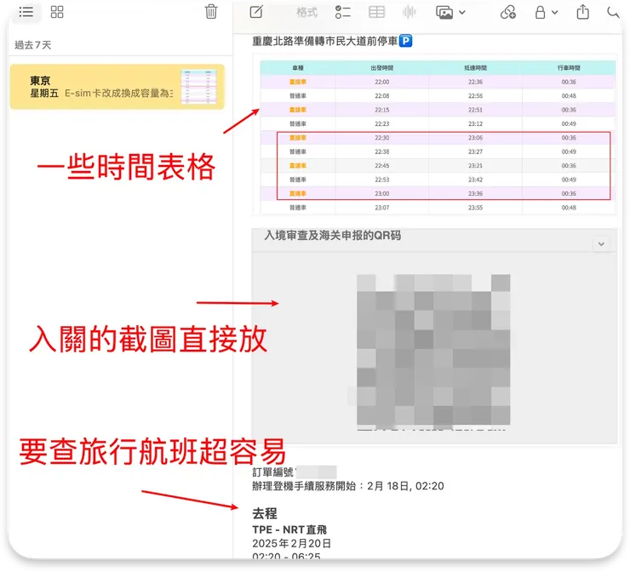This screenshot has height=572, width=630.
Task: Click the blurred QR code image
Action: (x=433, y=350)
